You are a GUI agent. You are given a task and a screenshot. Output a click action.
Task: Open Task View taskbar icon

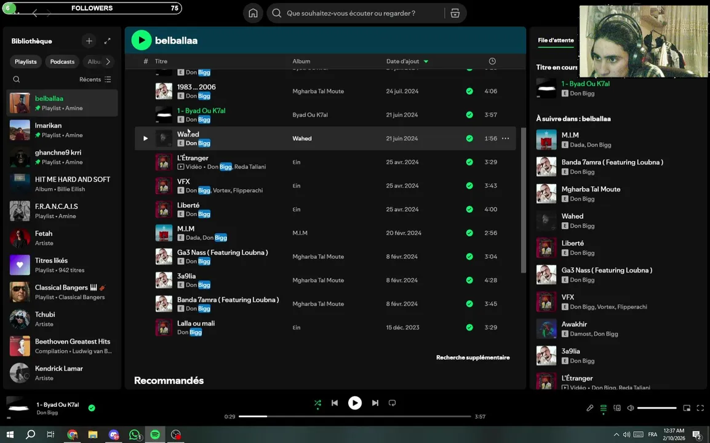click(x=50, y=435)
